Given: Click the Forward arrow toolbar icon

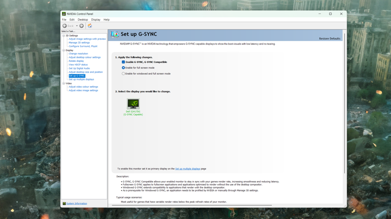Looking at the screenshot, I should (x=81, y=26).
